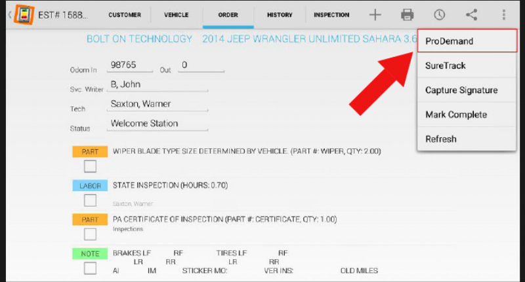Tap the EST# 1588 title text
The width and height of the screenshot is (525, 282).
[x=63, y=15]
